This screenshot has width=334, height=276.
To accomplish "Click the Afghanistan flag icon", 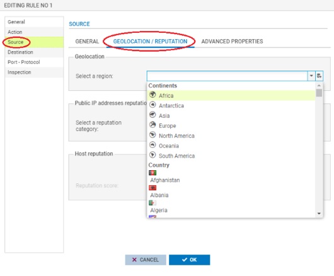I will pos(153,173).
